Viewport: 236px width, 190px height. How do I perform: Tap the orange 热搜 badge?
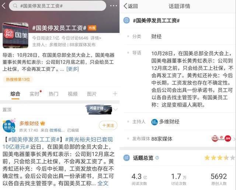92,28
